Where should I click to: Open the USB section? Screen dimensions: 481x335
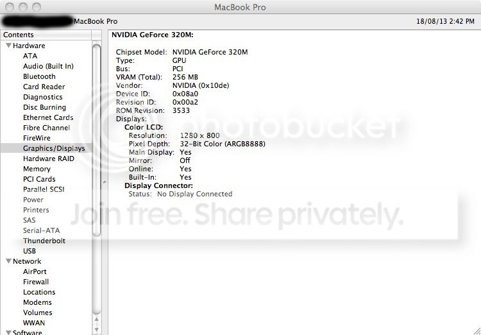(x=30, y=251)
